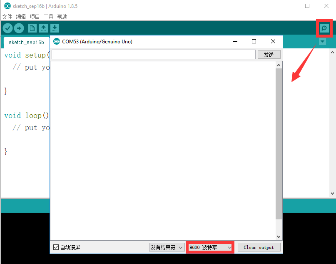Click the serial output scrollbar up arrow
This screenshot has width=336, height=264.
[279, 65]
